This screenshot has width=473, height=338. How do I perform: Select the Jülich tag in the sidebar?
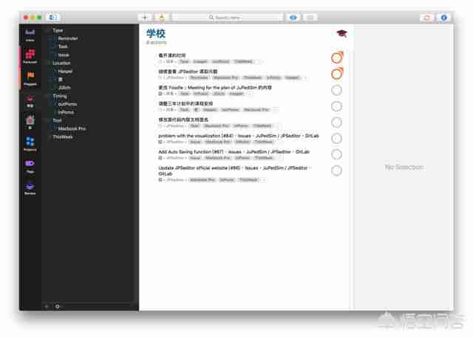pos(64,87)
